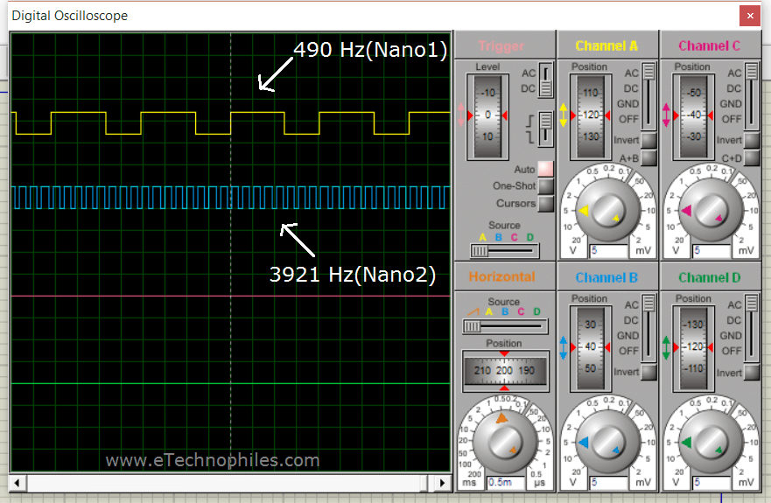Screen dimensions: 771x503
Task: Toggle the Auto trigger button
Action: click(x=545, y=169)
